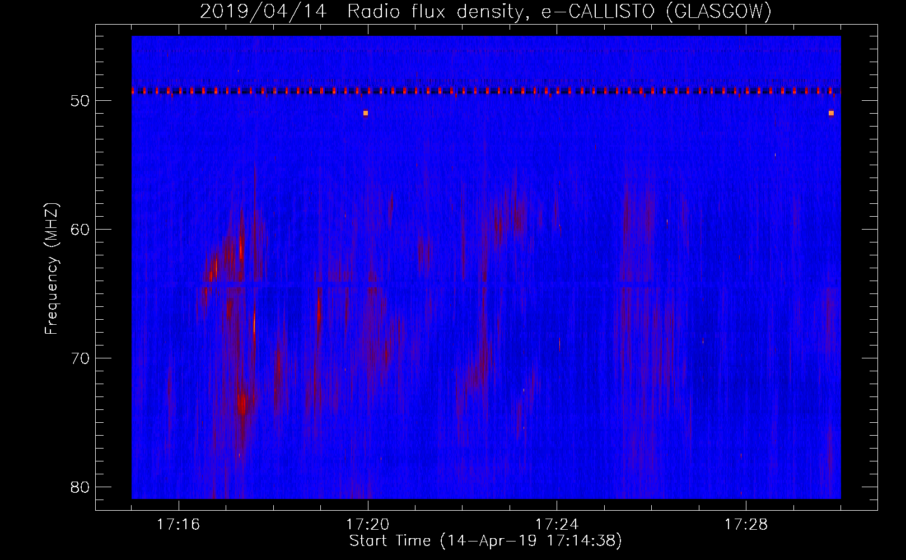906x560 pixels.
Task: Click the 17:16 time tick label
Action: (178, 525)
